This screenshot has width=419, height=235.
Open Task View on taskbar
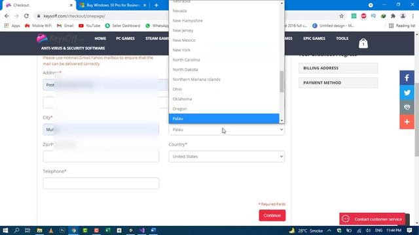point(27,230)
